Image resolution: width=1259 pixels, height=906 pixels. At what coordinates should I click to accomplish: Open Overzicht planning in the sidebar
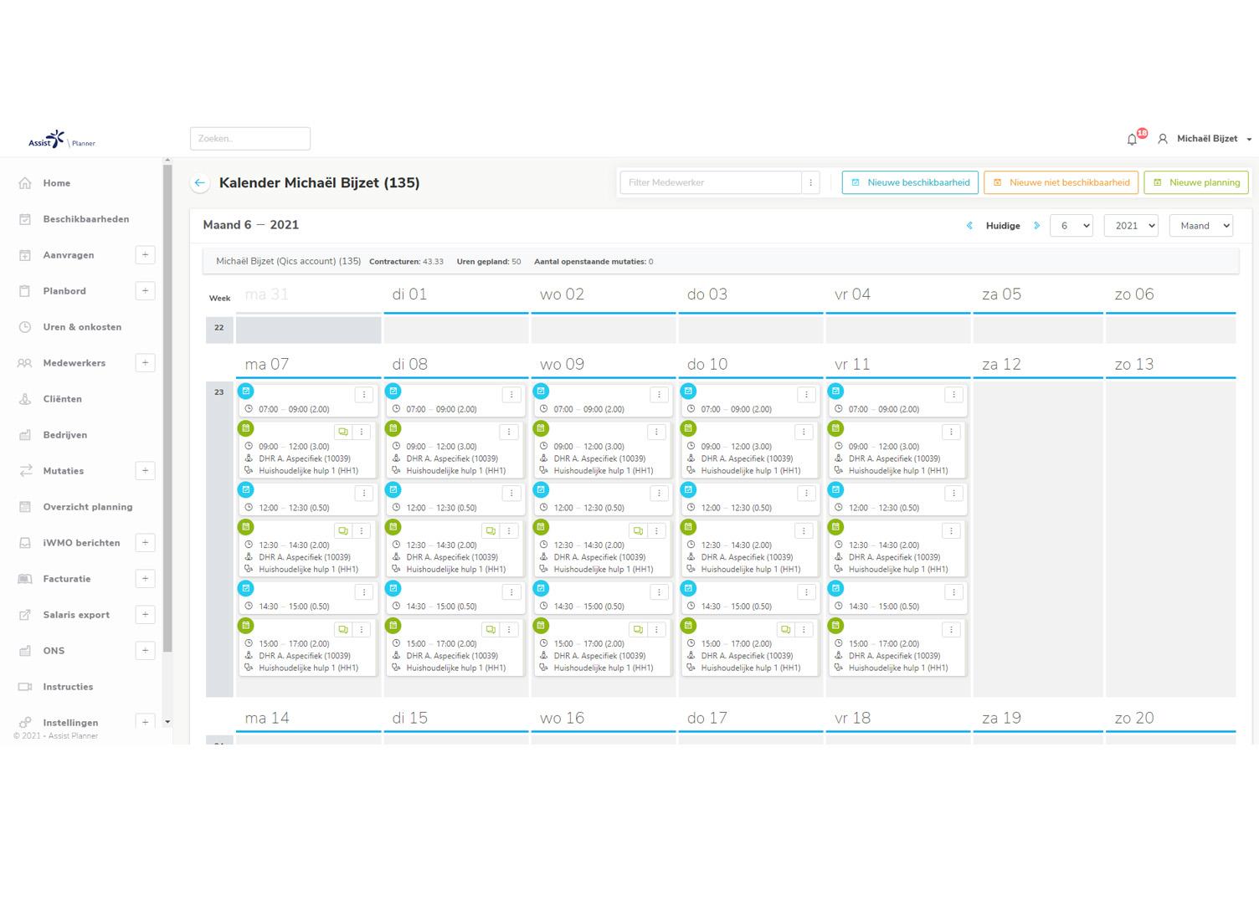tap(87, 507)
